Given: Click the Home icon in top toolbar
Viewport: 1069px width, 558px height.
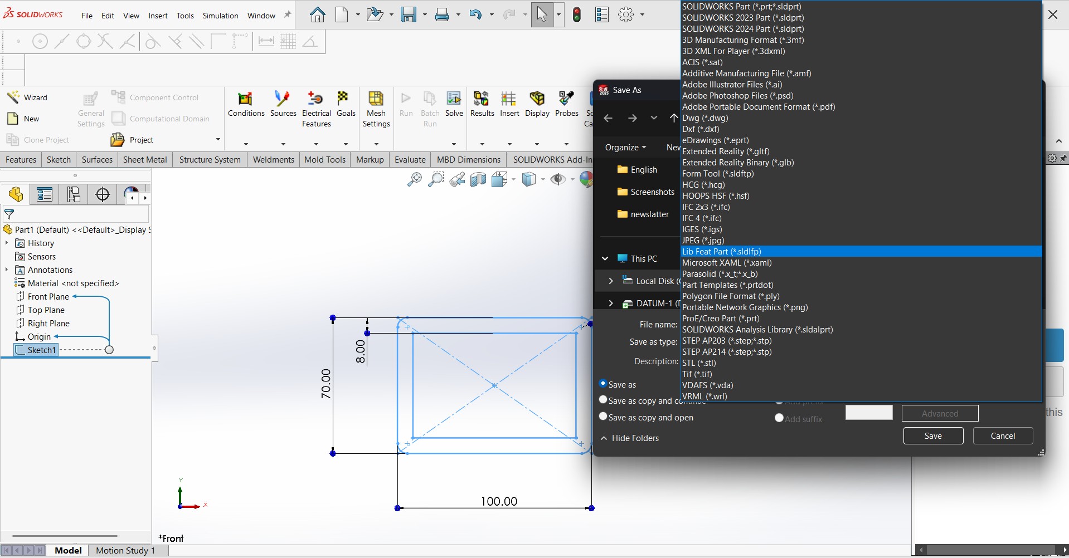Looking at the screenshot, I should [x=317, y=15].
